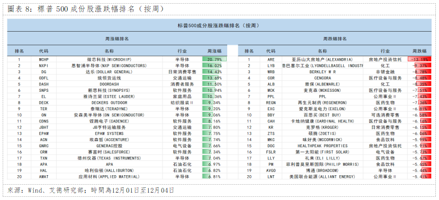Select the 13.69% weekly gain value
The height and width of the screenshot is (200, 439).
[214, 78]
